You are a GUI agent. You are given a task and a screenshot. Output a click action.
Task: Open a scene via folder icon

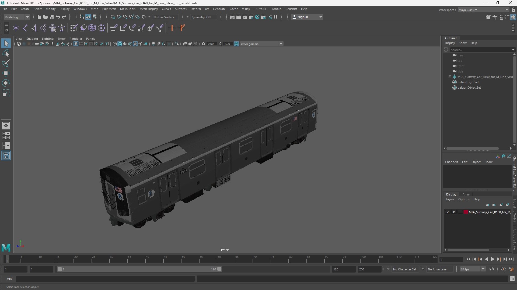45,17
